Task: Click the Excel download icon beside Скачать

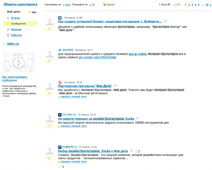Action: pos(104,5)
